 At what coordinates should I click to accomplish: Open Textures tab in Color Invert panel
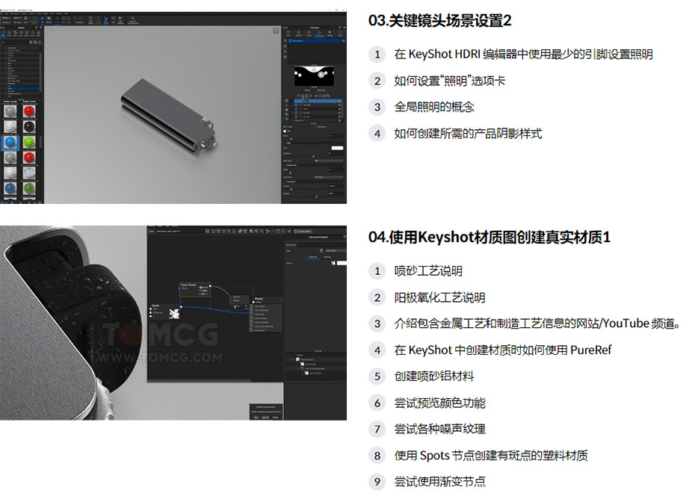pos(327,257)
